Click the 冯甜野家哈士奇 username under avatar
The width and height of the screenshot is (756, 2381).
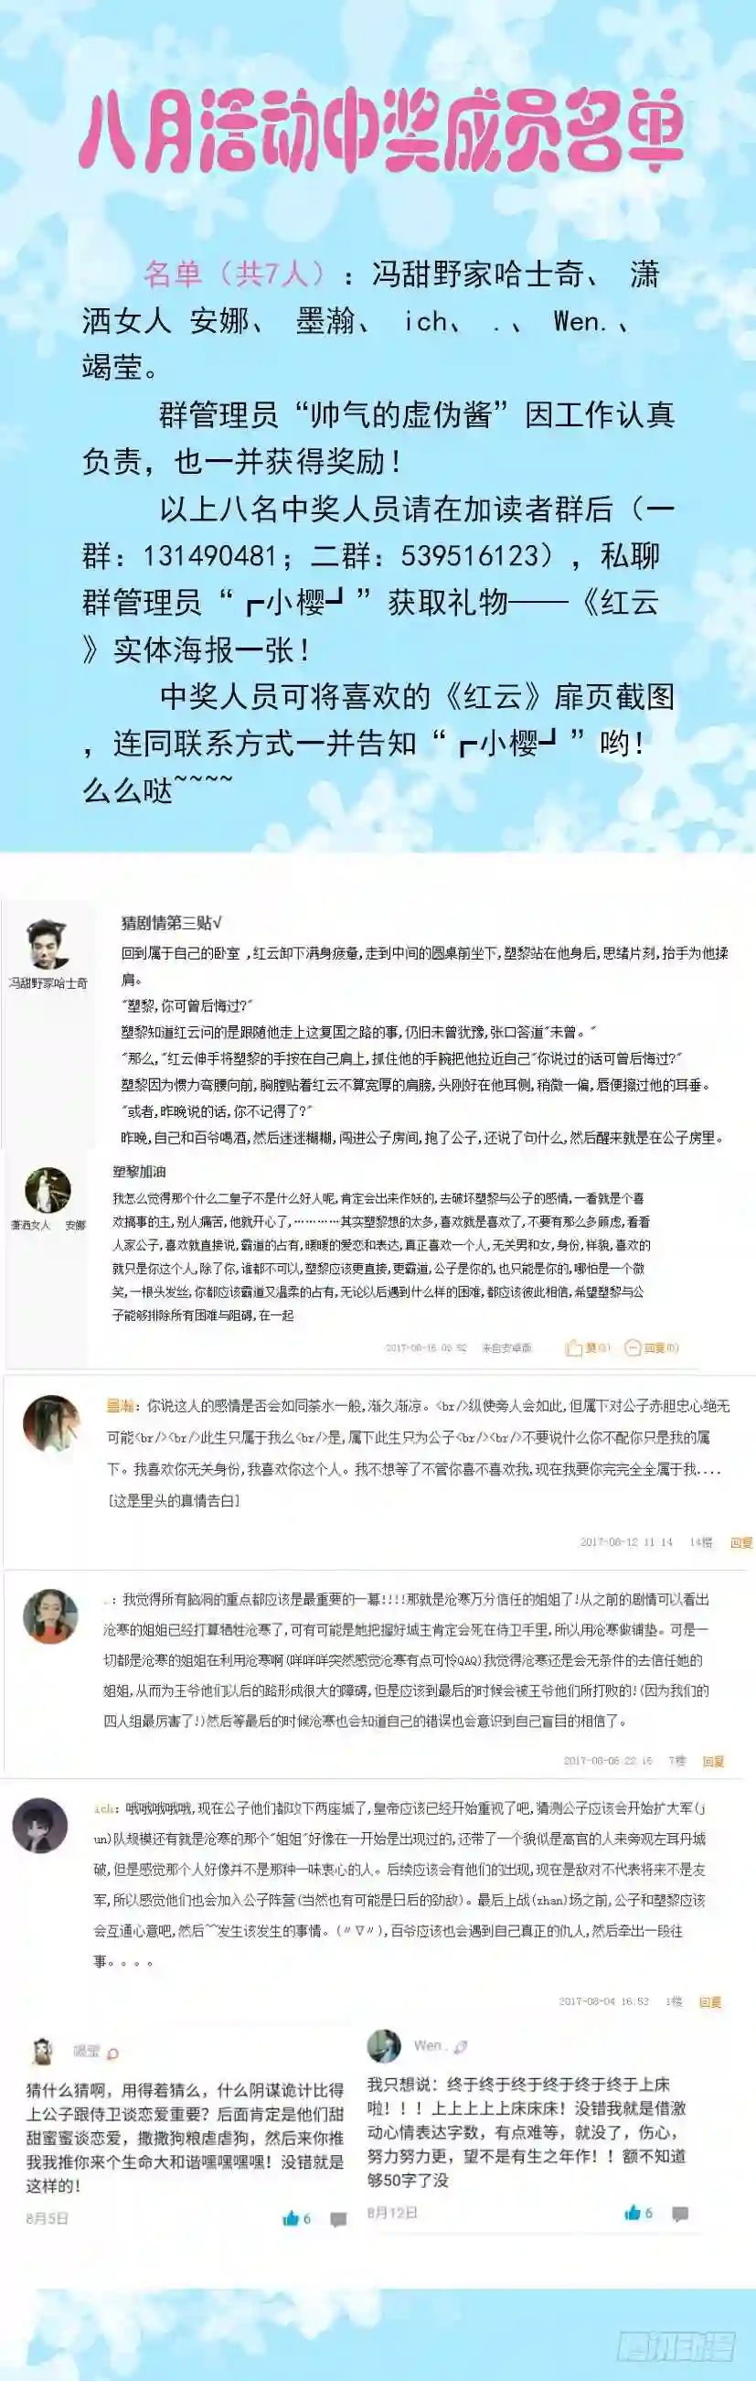click(x=48, y=983)
